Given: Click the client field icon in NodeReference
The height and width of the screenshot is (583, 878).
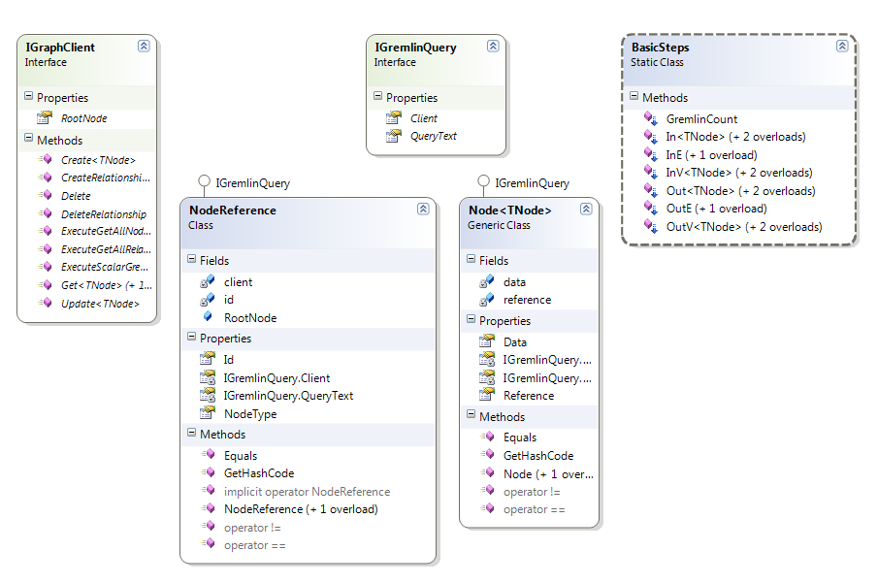Looking at the screenshot, I should pyautogui.click(x=207, y=281).
